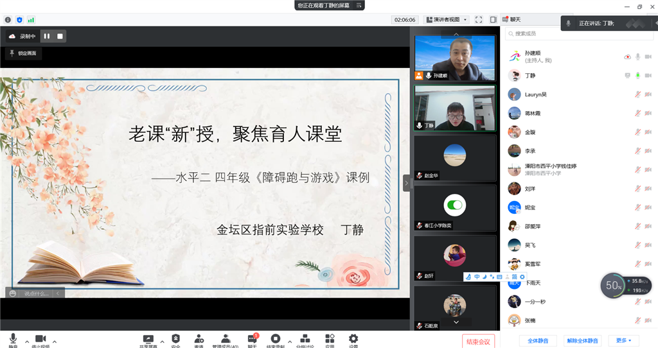The width and height of the screenshot is (658, 348).
Task: Unmute Lauryn吴's microphone
Action: [638, 94]
